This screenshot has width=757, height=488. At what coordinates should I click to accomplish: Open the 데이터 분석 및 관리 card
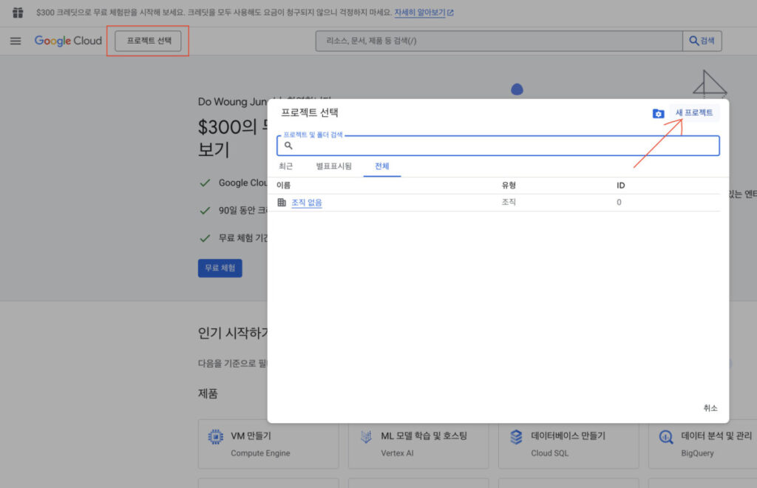tap(702, 444)
